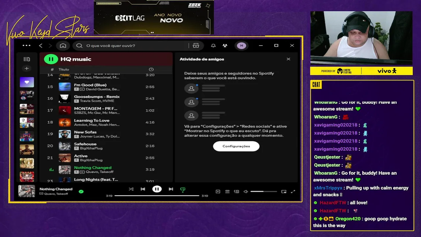421x237 pixels.
Task: Open the Browse icon in search bar
Action: (x=196, y=46)
